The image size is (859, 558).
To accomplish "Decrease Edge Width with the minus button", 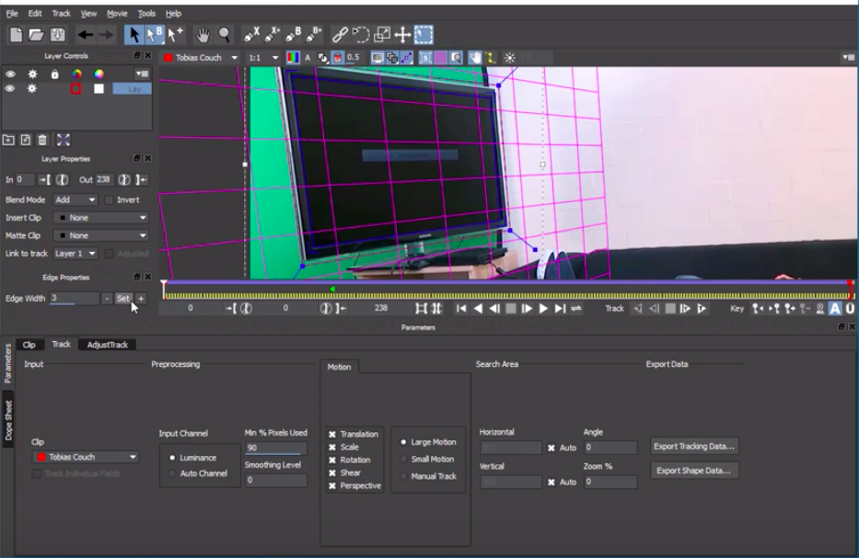I will (x=107, y=299).
